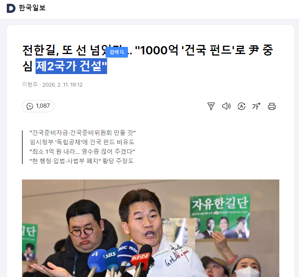Click the circular A translate icon
This screenshot has height=277, width=299.
241,106
